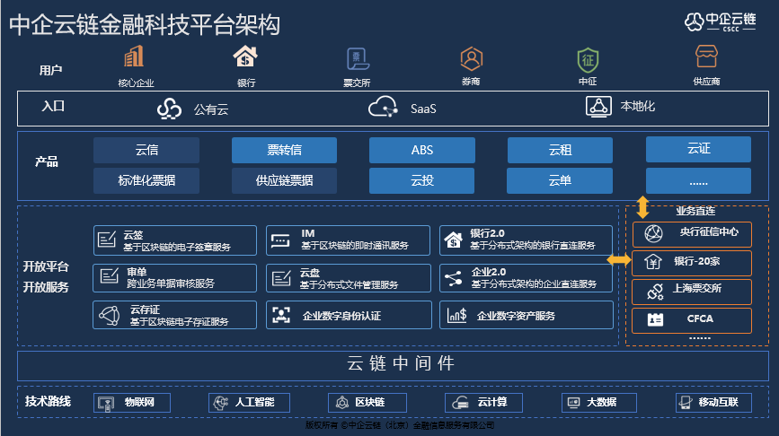Select the 票交所 ticket icon
The width and height of the screenshot is (779, 436).
[x=358, y=59]
